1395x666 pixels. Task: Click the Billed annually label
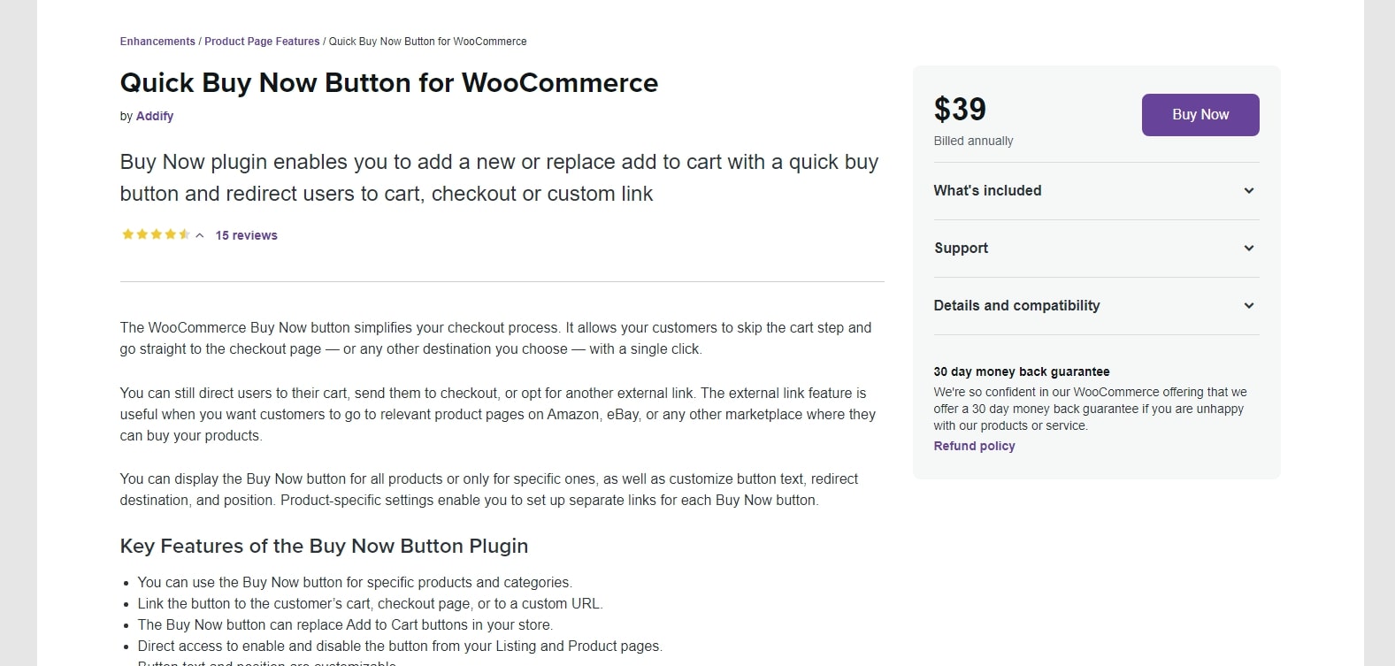973,141
